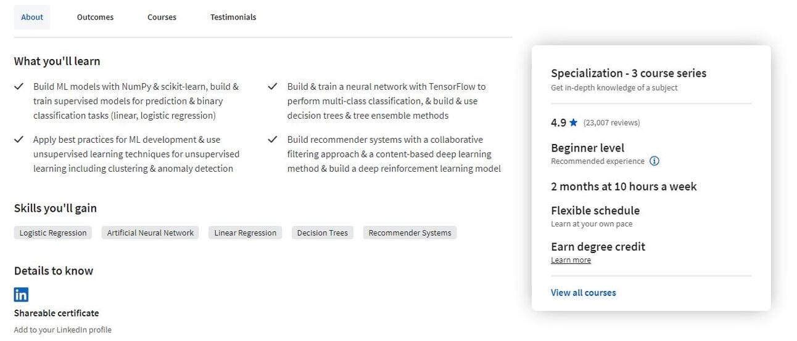Click the 23,007 reviews text
The height and width of the screenshot is (341, 797).
coord(611,123)
